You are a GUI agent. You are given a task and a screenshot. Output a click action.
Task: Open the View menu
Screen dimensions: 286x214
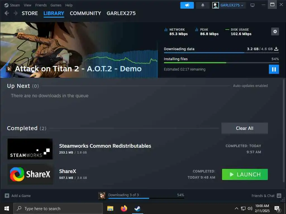[28, 5]
